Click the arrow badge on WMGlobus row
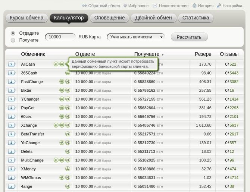The width and height of the screenshot is (250, 192). (x=62, y=177)
